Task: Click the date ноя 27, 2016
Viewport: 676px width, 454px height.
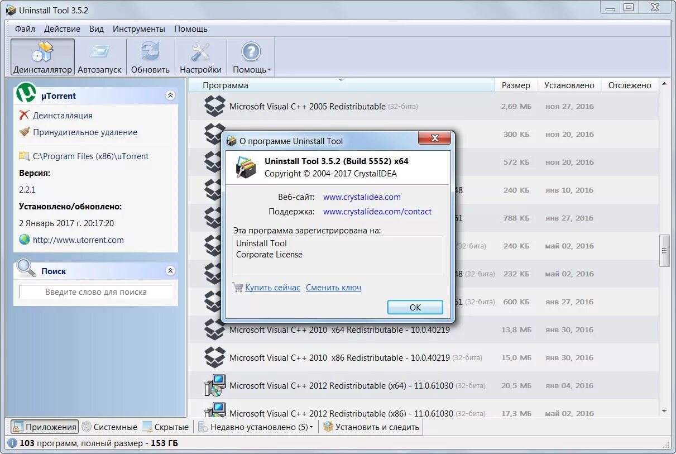Action: pyautogui.click(x=569, y=106)
